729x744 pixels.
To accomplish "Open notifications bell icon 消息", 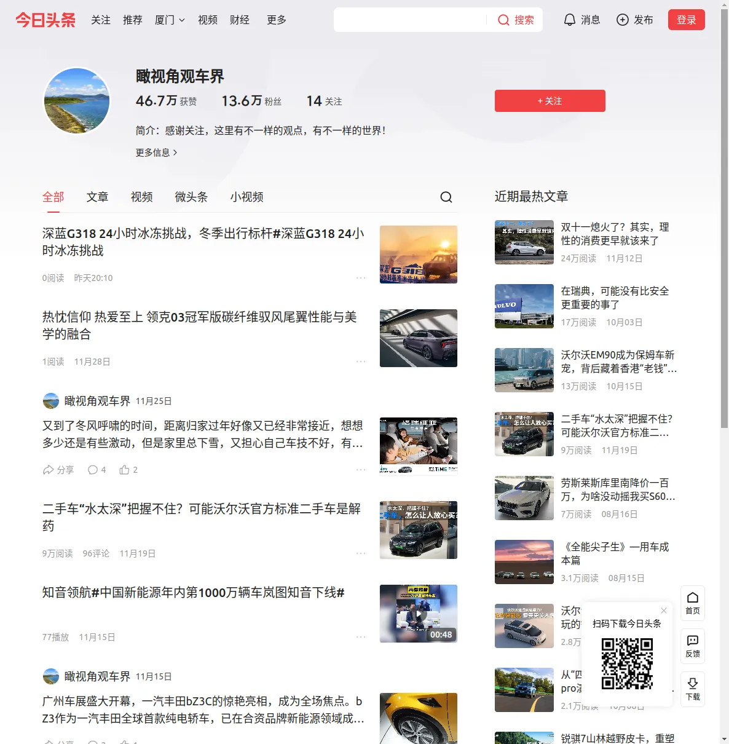I will tap(570, 20).
